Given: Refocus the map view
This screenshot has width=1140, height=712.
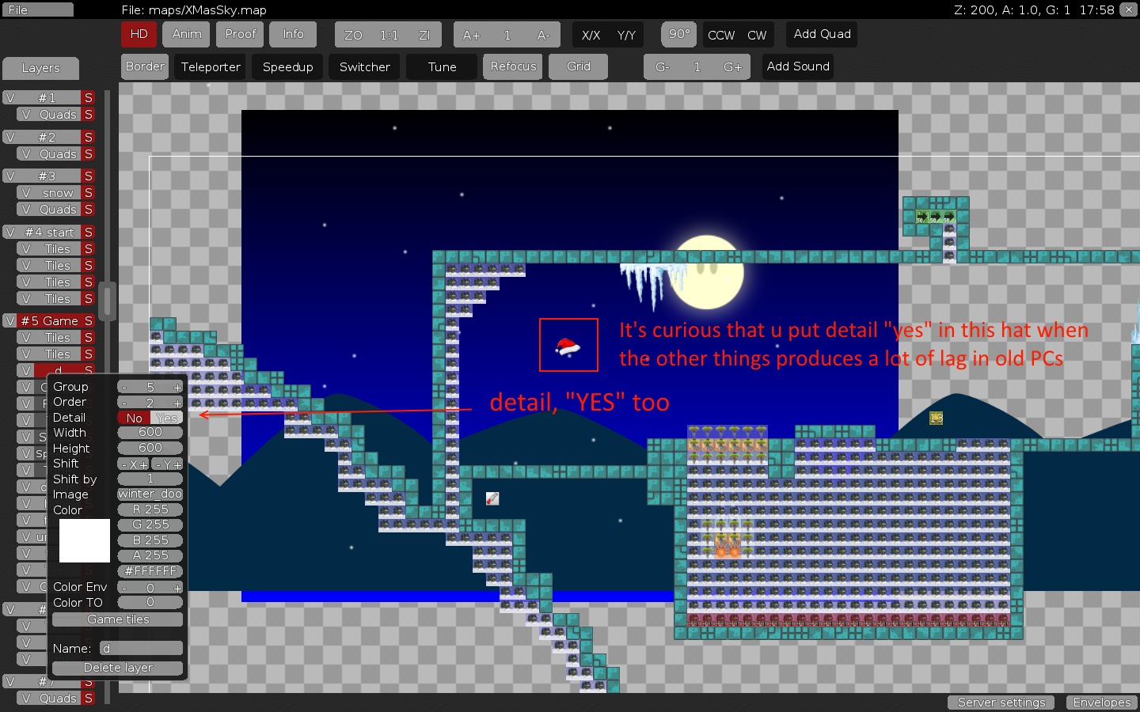Looking at the screenshot, I should [512, 66].
